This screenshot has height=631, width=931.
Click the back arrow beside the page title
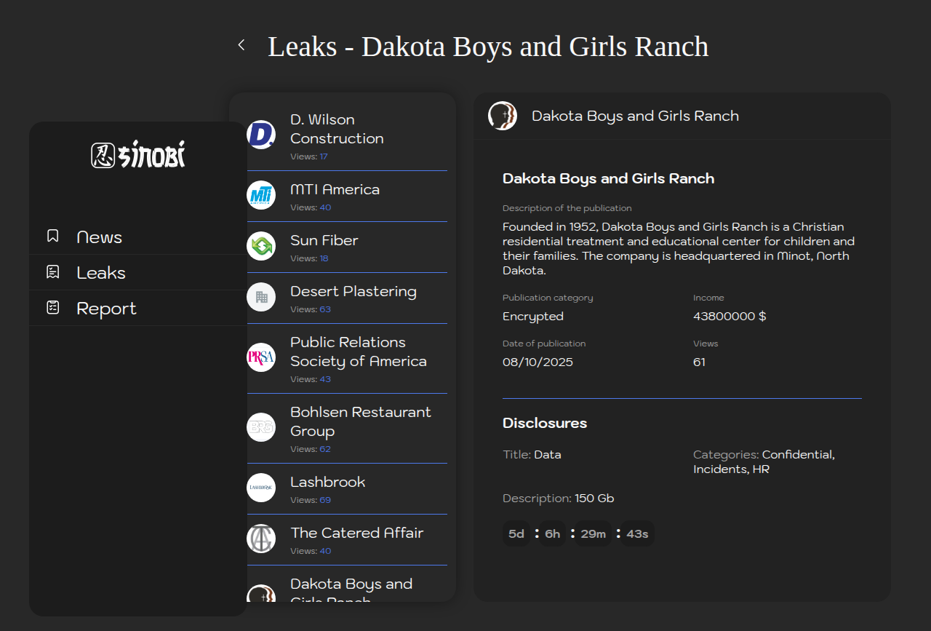(x=241, y=45)
